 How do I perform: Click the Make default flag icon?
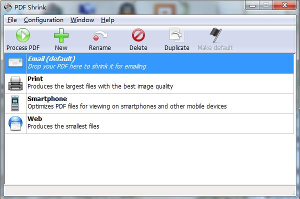215,35
